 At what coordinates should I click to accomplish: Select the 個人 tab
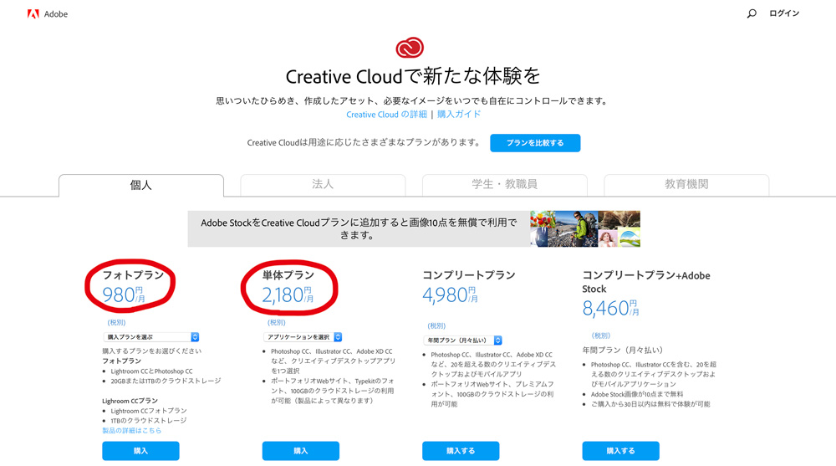(141, 185)
